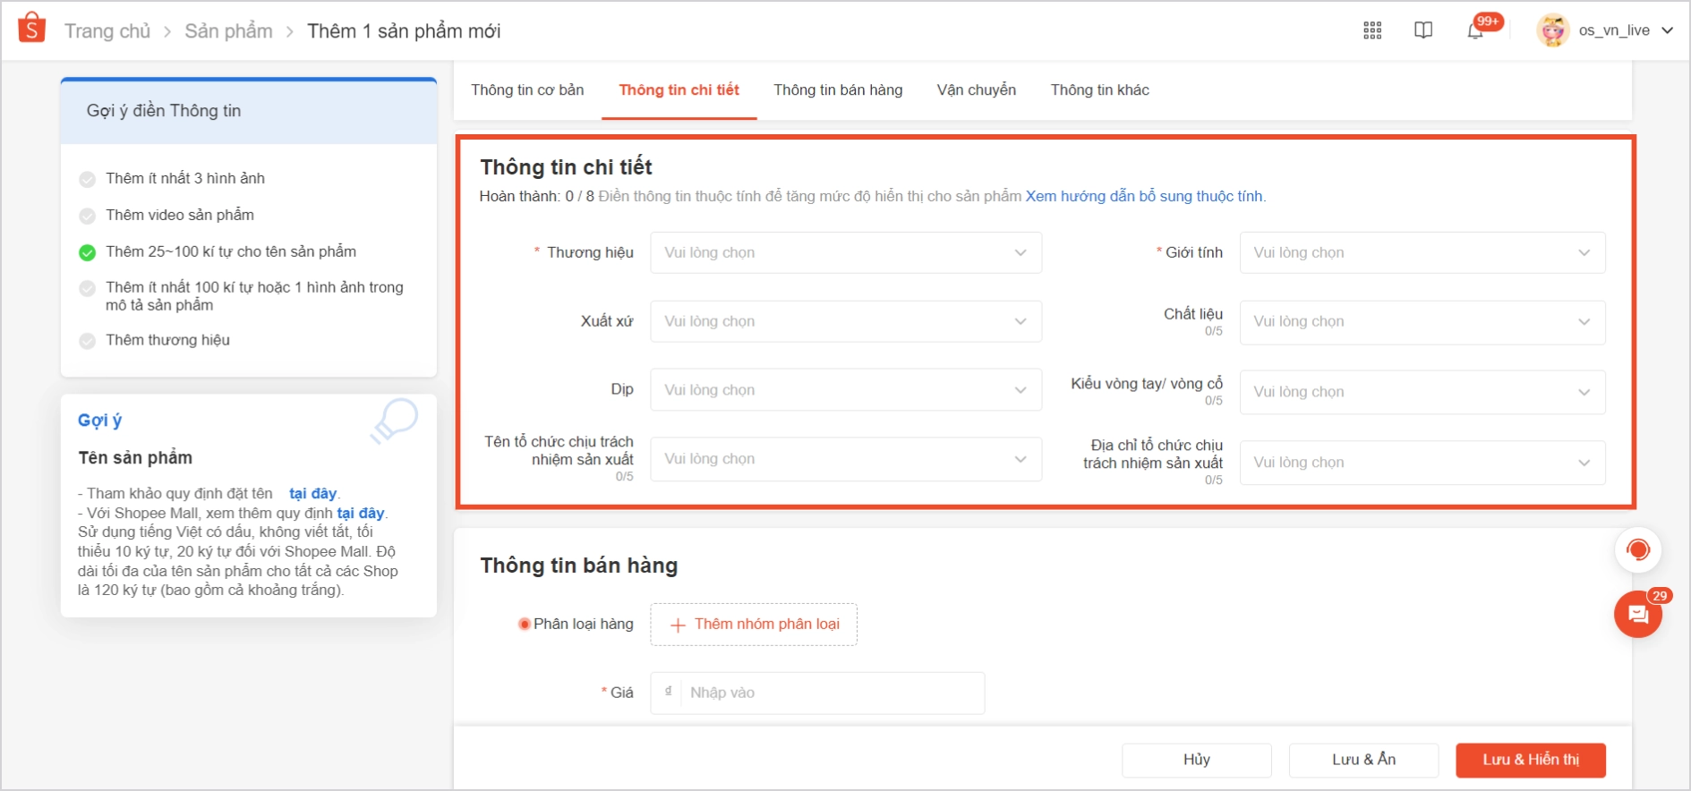
Task: Click the os_vn_live profile avatar
Action: point(1553,30)
